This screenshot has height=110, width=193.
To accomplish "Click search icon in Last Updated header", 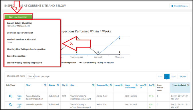I will point(188,85).
